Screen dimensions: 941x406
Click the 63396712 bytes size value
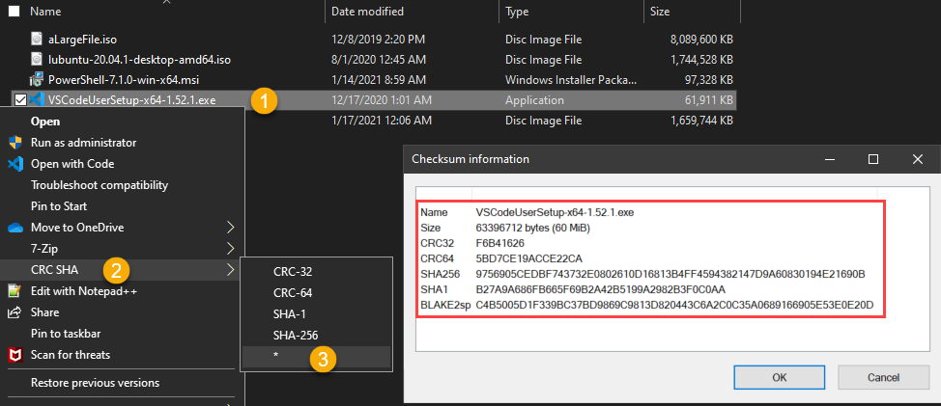pyautogui.click(x=533, y=228)
